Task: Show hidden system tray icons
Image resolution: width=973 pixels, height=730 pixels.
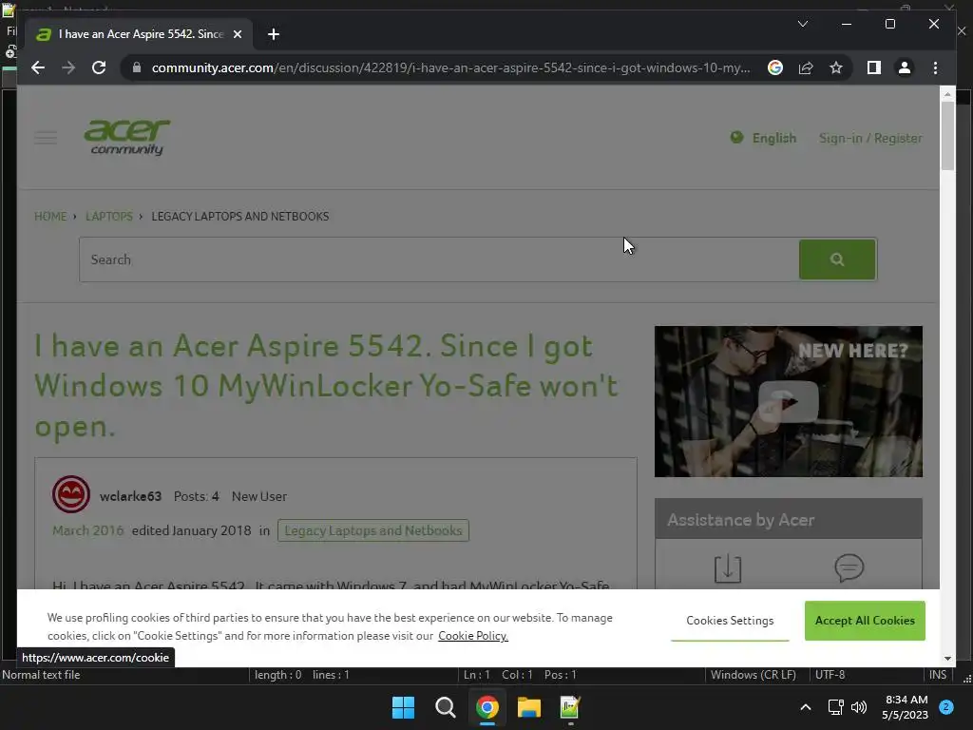Action: click(806, 707)
